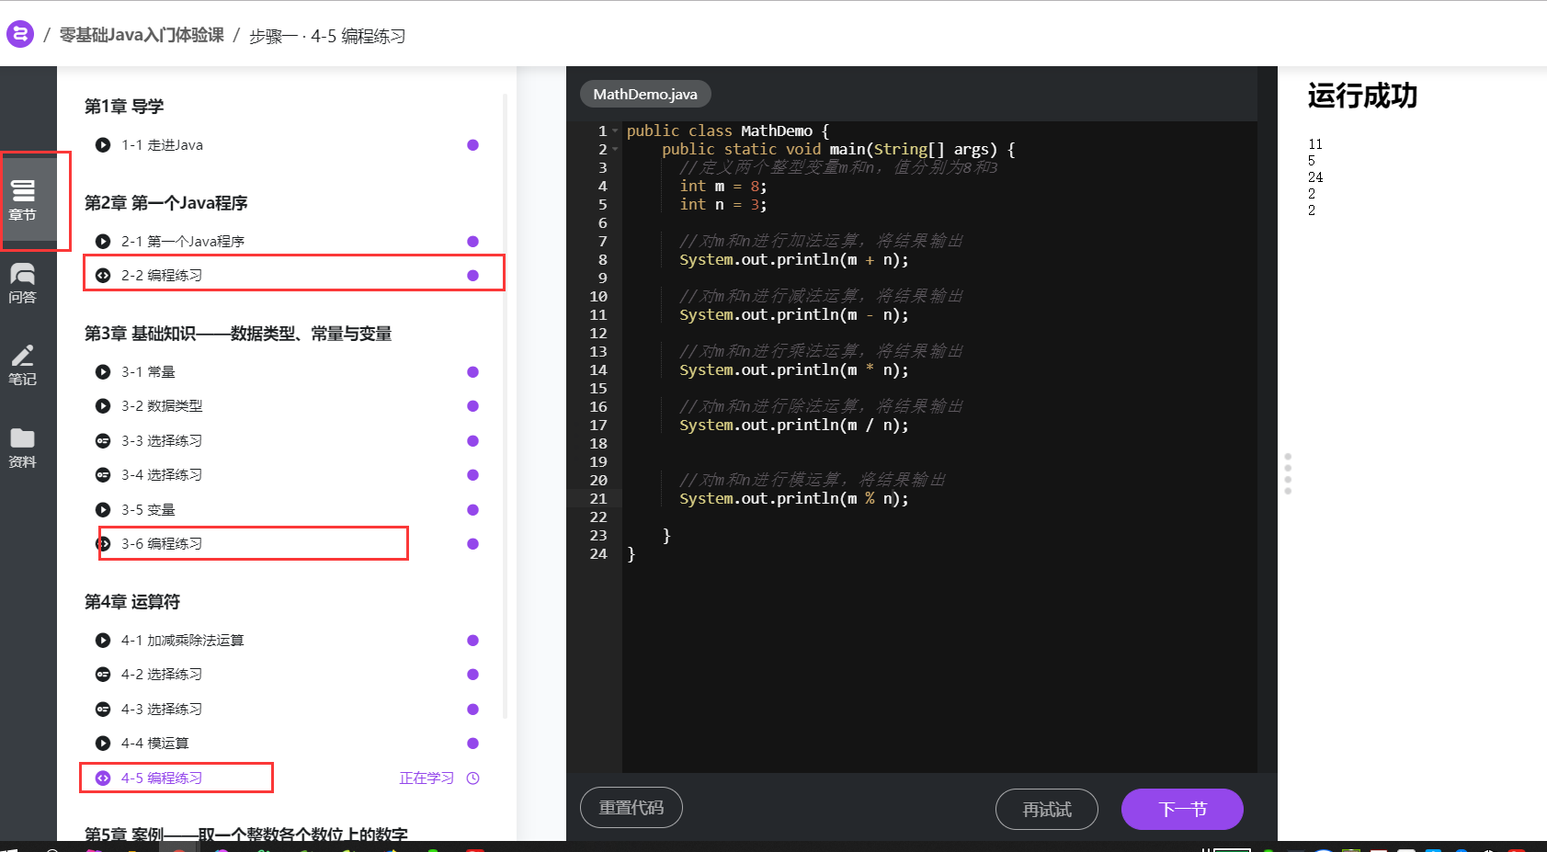
Task: Click the dotted divider handle beside output panel
Action: (x=1288, y=473)
